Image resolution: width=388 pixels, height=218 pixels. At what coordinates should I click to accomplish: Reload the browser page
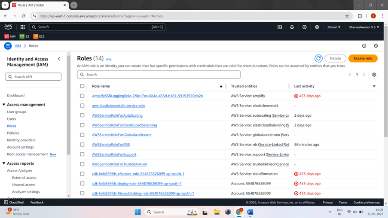tap(24, 16)
